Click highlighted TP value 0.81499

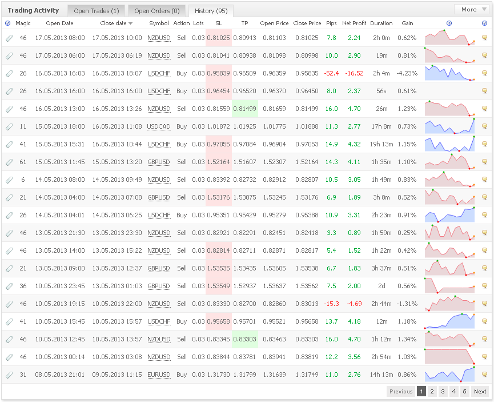click(245, 109)
